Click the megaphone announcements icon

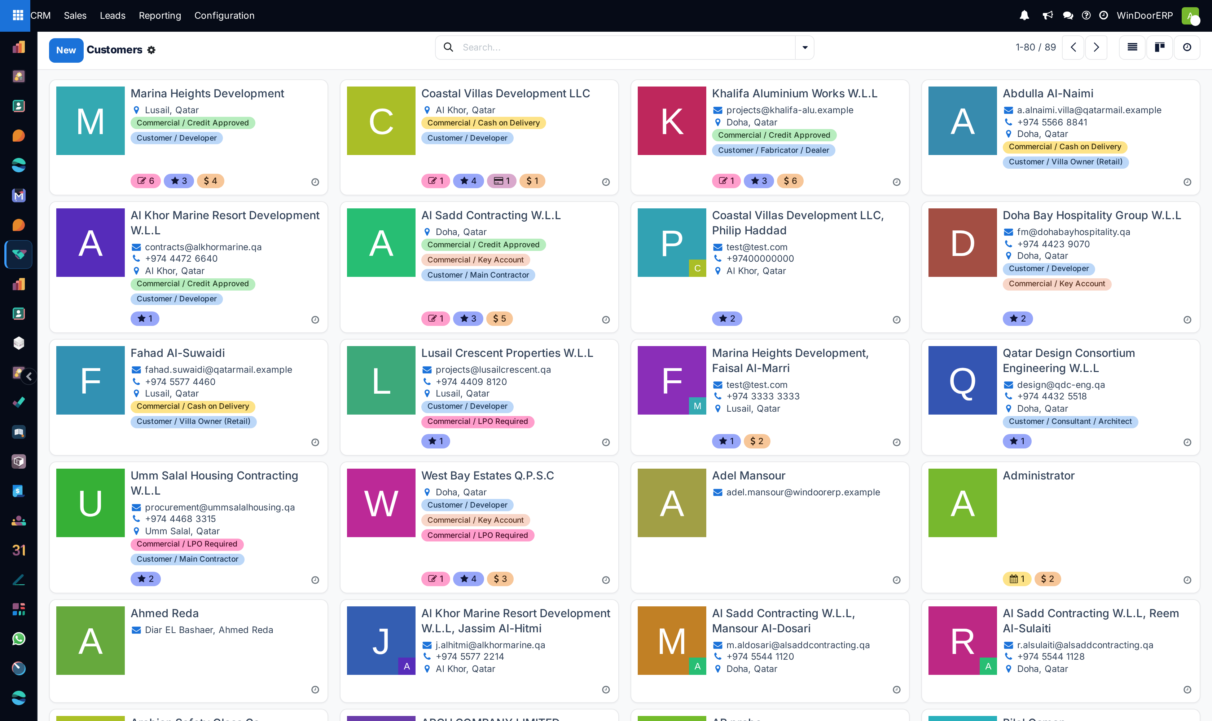point(1048,16)
